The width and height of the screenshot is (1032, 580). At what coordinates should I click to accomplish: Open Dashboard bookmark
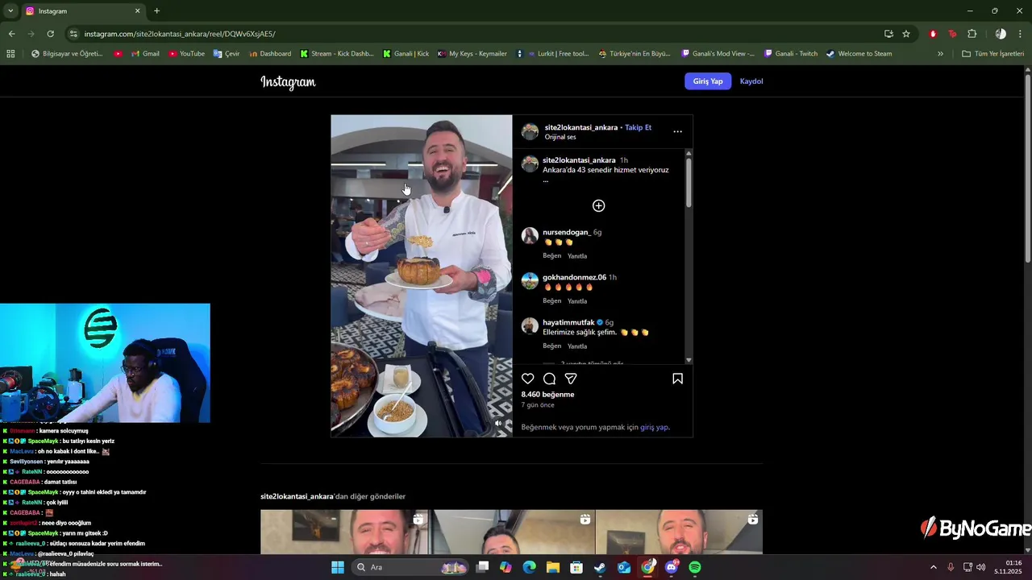(x=270, y=54)
